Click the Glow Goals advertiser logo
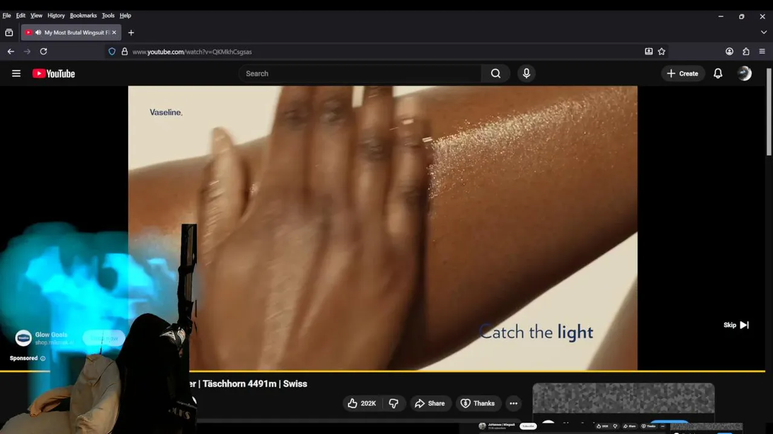The height and width of the screenshot is (434, 773). pos(24,338)
